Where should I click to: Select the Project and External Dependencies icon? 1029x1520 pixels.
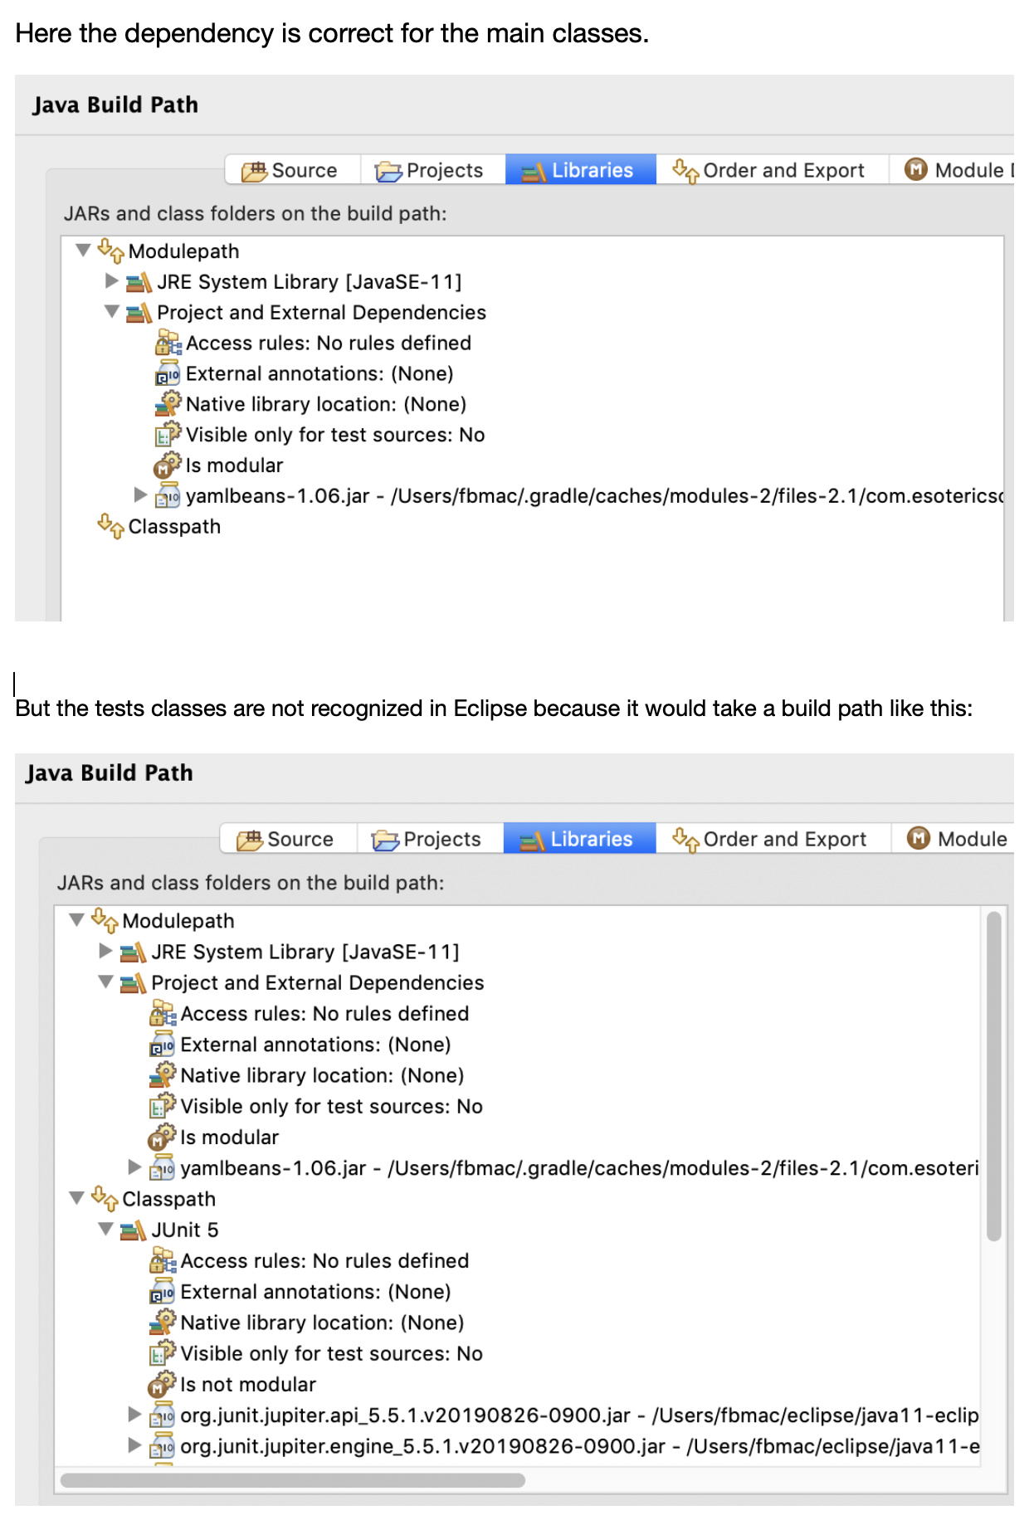click(x=138, y=313)
